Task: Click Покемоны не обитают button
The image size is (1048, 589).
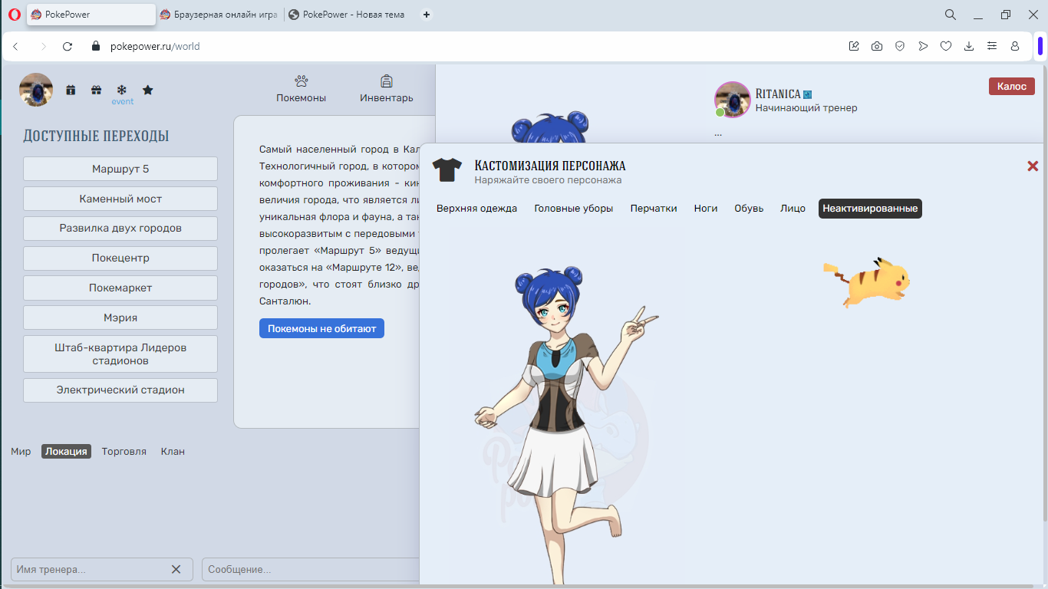Action: point(321,328)
